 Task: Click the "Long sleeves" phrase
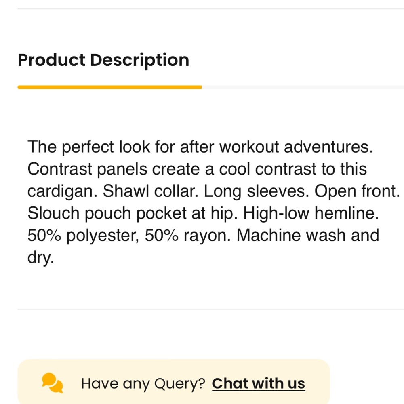click(256, 191)
